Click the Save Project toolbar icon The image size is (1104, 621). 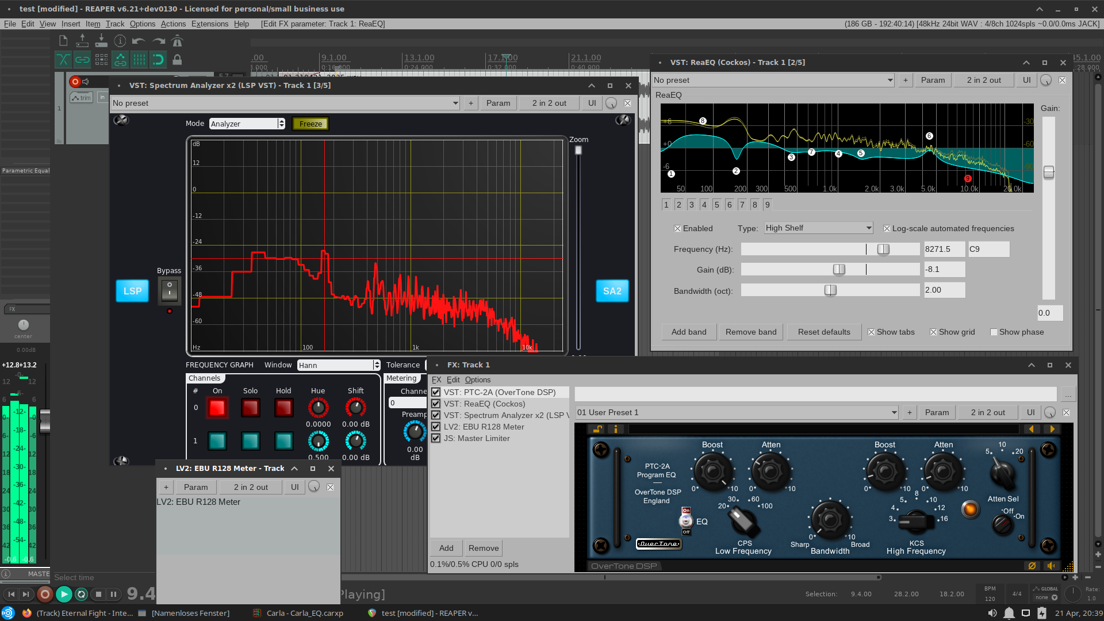coord(101,41)
